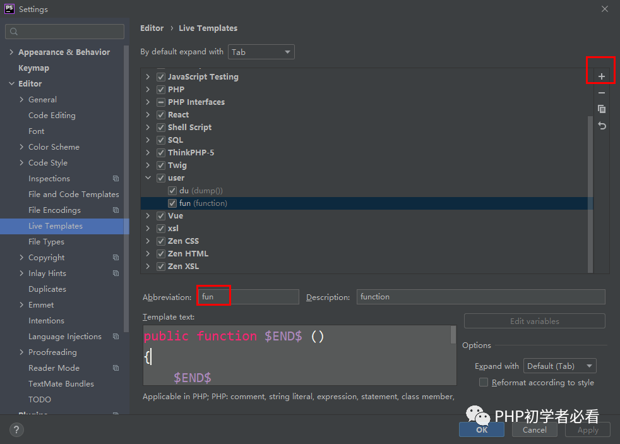
Task: Collapse the Editor settings section
Action: coord(11,84)
